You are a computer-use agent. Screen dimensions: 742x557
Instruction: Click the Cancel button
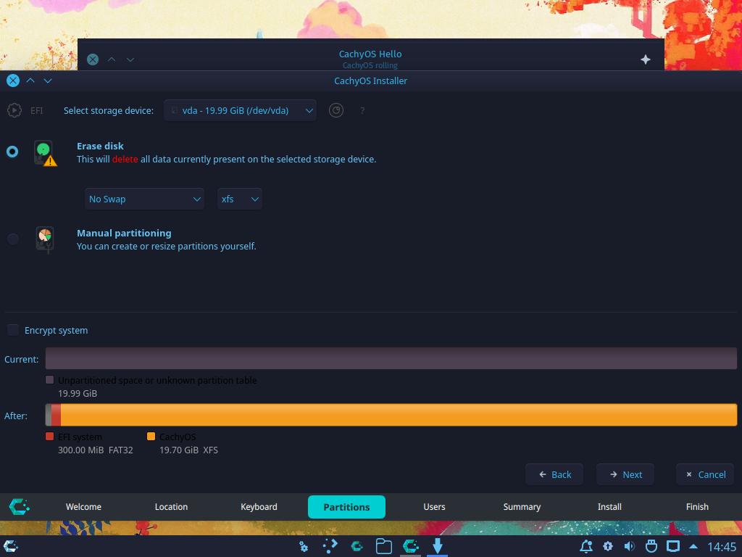pos(705,474)
